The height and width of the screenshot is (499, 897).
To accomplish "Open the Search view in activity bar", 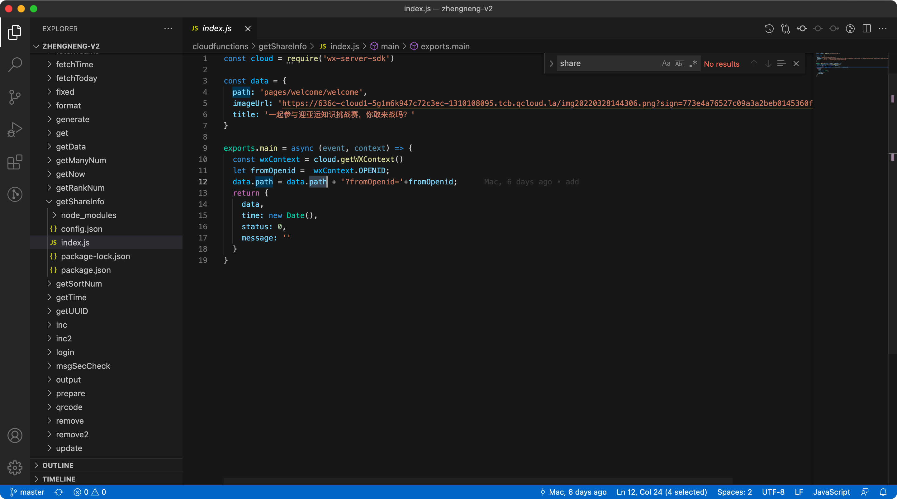I will tap(15, 64).
